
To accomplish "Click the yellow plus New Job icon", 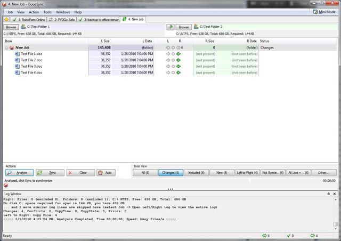I will [x=6, y=20].
